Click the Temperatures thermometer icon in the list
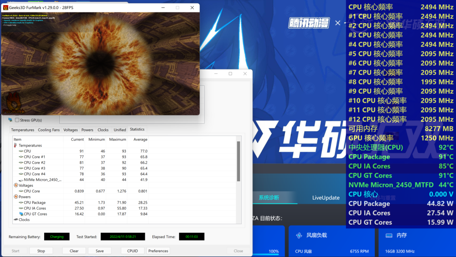Screen dimensions: 456x257 [x=16, y=145]
